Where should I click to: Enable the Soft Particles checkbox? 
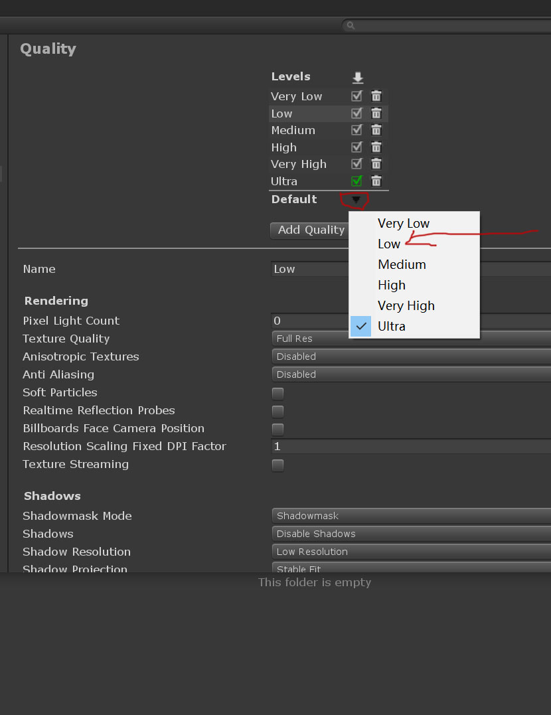[x=277, y=393]
